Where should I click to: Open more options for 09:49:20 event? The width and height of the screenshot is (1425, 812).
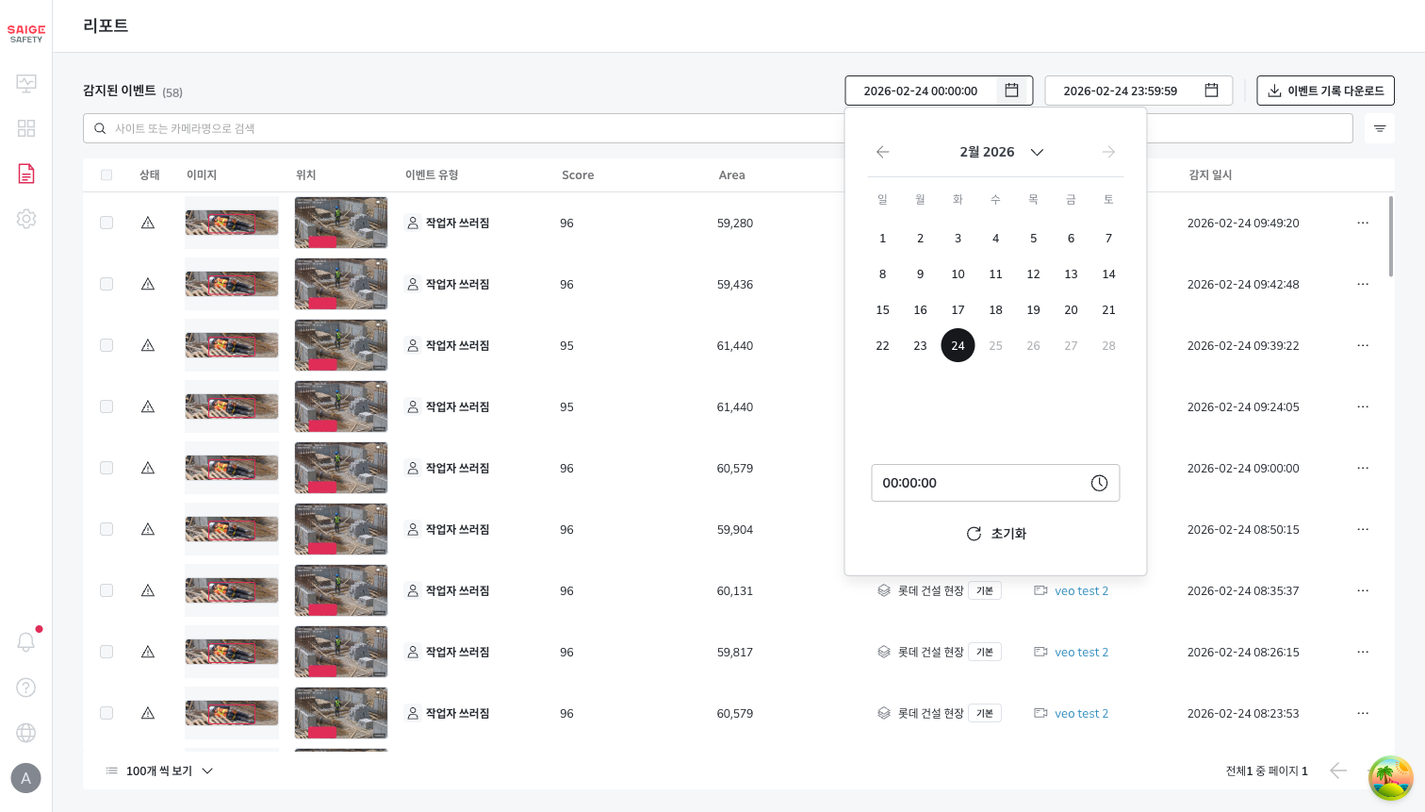click(x=1363, y=223)
